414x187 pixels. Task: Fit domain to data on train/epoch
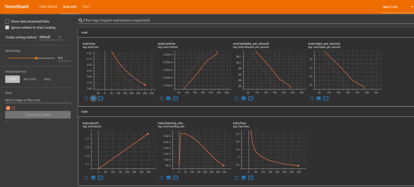pos(100,178)
